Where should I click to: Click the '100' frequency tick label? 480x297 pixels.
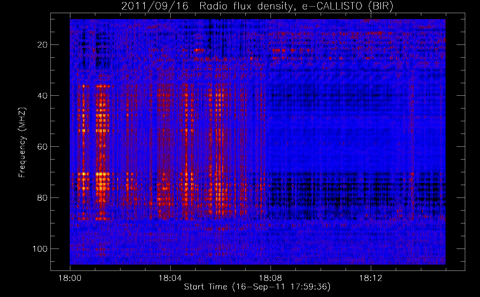40,249
